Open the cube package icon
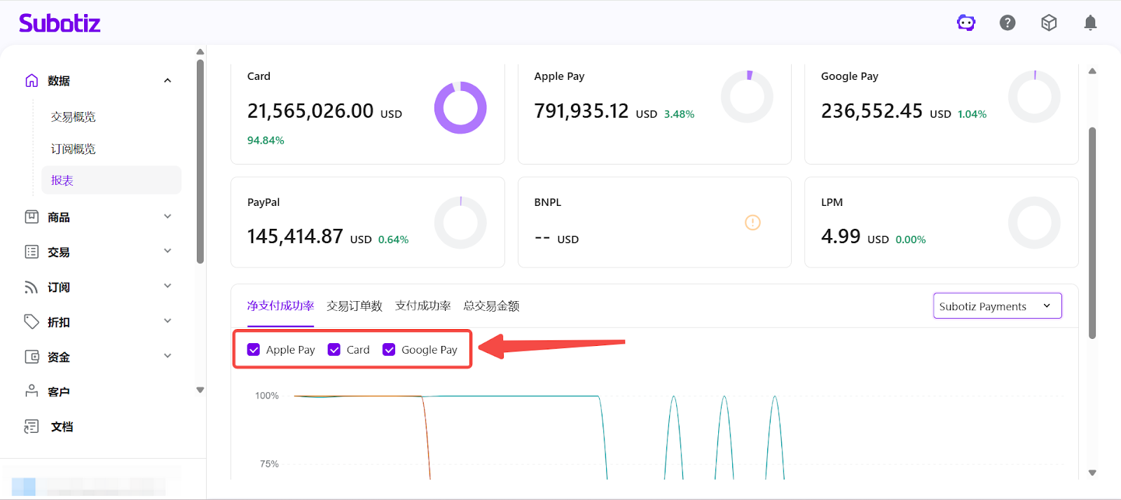 pos(1049,23)
